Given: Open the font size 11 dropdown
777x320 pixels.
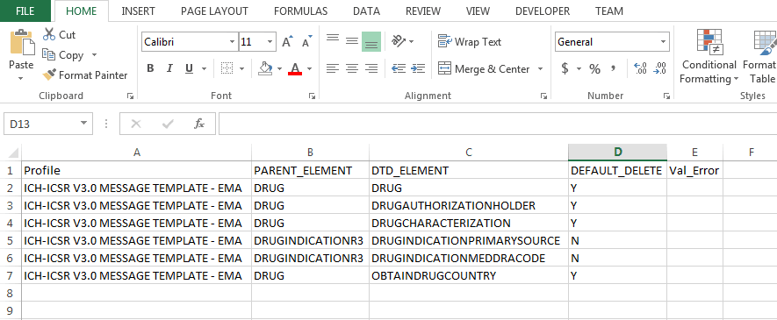Looking at the screenshot, I should pos(270,42).
